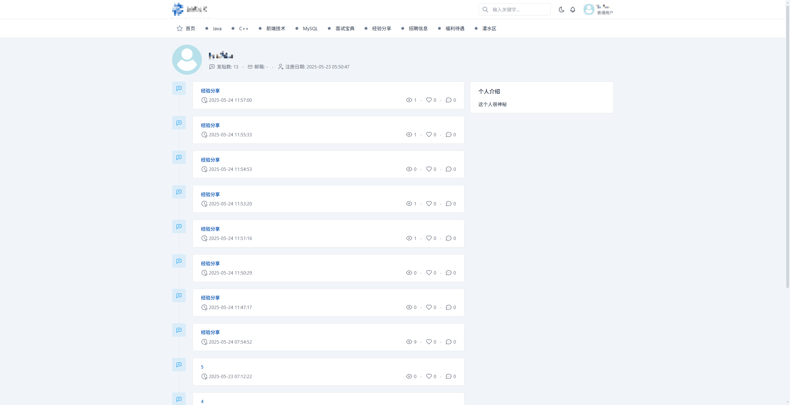Click the keyword search input field
Screen dimensions: 790x405
pos(518,10)
